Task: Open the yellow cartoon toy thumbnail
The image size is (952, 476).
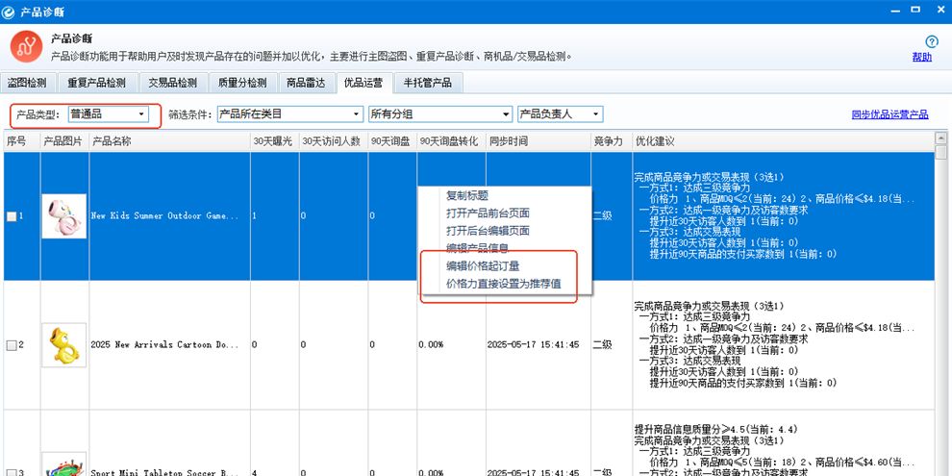Action: coord(63,344)
